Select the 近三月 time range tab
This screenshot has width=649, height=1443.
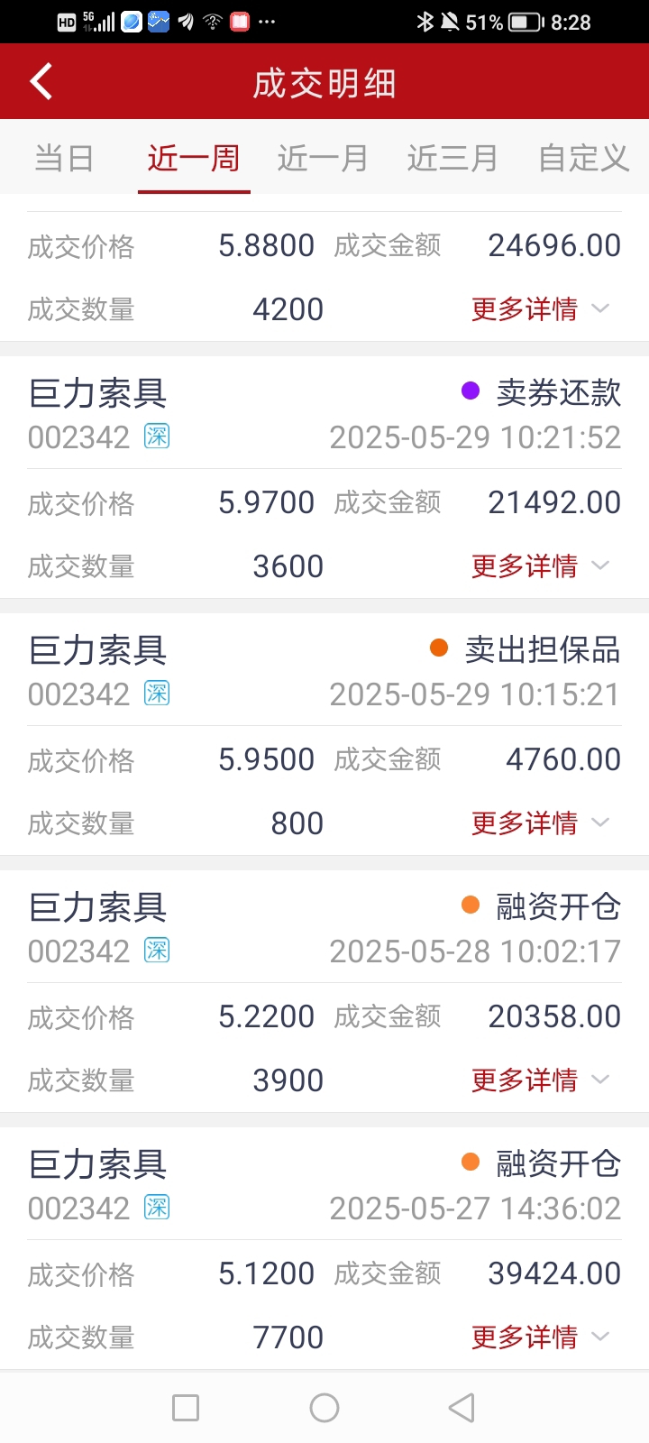(x=452, y=158)
